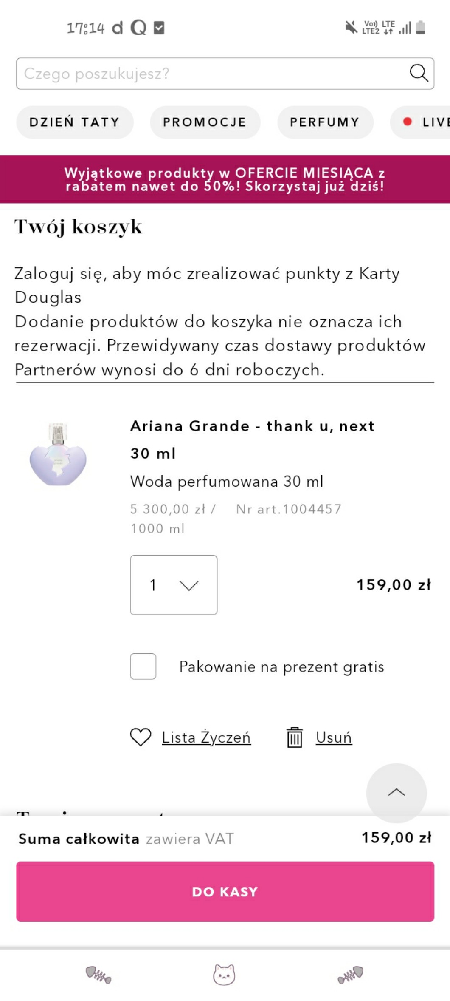Select the Promocje tab
Image resolution: width=450 pixels, height=1001 pixels.
(205, 122)
